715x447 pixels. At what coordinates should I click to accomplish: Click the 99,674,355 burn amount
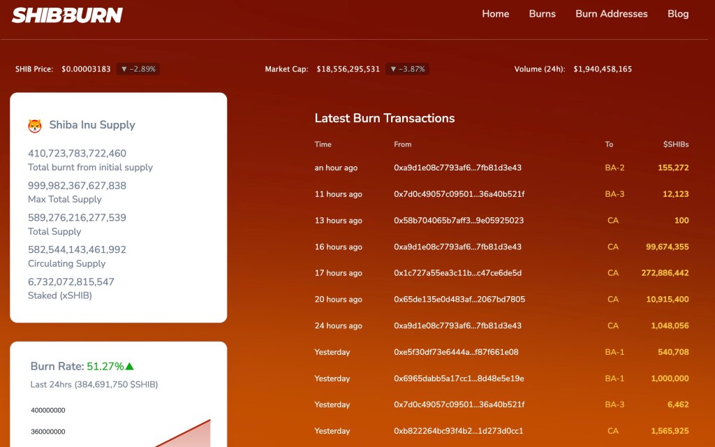667,247
